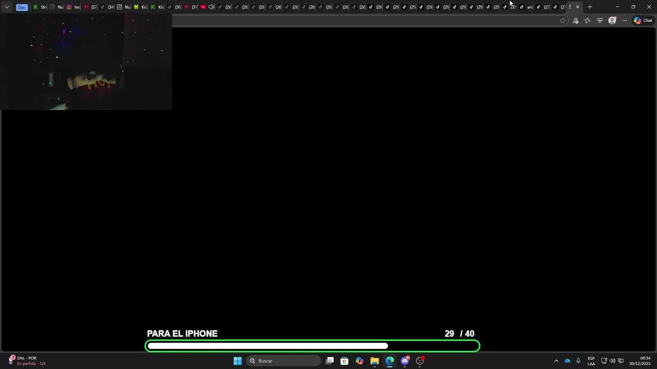This screenshot has width=657, height=369.
Task: Open the Favorites list
Action: point(588,20)
